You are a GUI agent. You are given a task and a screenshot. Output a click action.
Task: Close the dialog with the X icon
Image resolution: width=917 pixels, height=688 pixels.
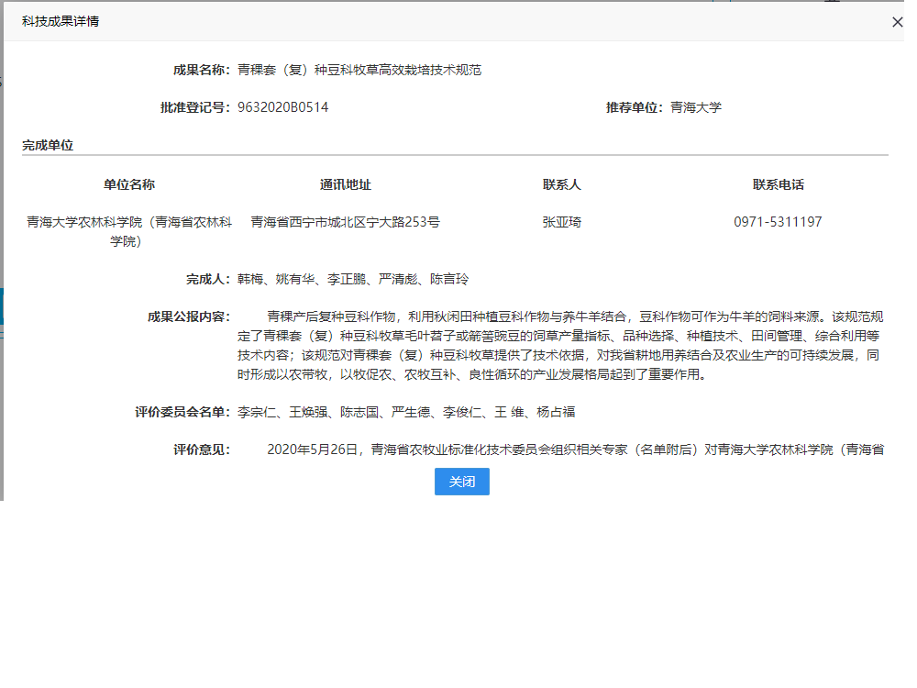tap(897, 22)
